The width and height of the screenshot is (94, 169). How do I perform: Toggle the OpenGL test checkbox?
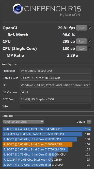coord(90,28)
